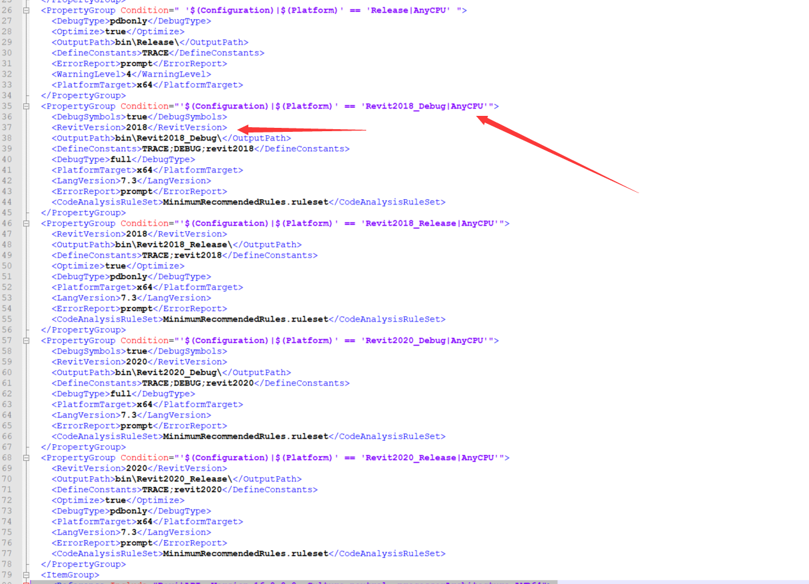The width and height of the screenshot is (809, 584).
Task: Click the OutputPath 'bin\Revit2020_Release\' value
Action: pos(174,479)
